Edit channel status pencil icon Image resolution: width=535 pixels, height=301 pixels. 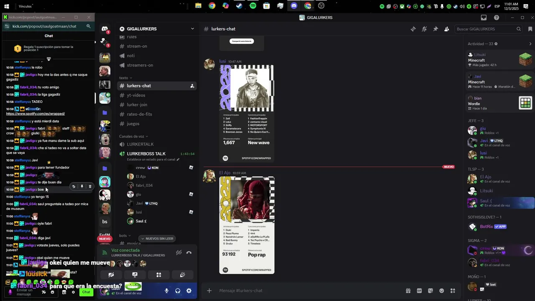pos(178,159)
